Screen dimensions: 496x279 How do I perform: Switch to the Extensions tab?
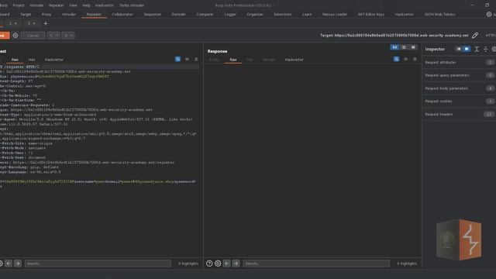(283, 15)
